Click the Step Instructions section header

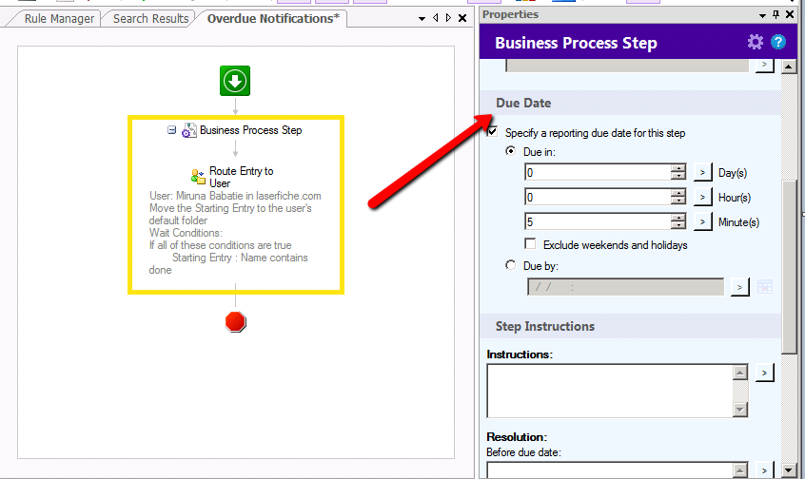click(x=630, y=326)
